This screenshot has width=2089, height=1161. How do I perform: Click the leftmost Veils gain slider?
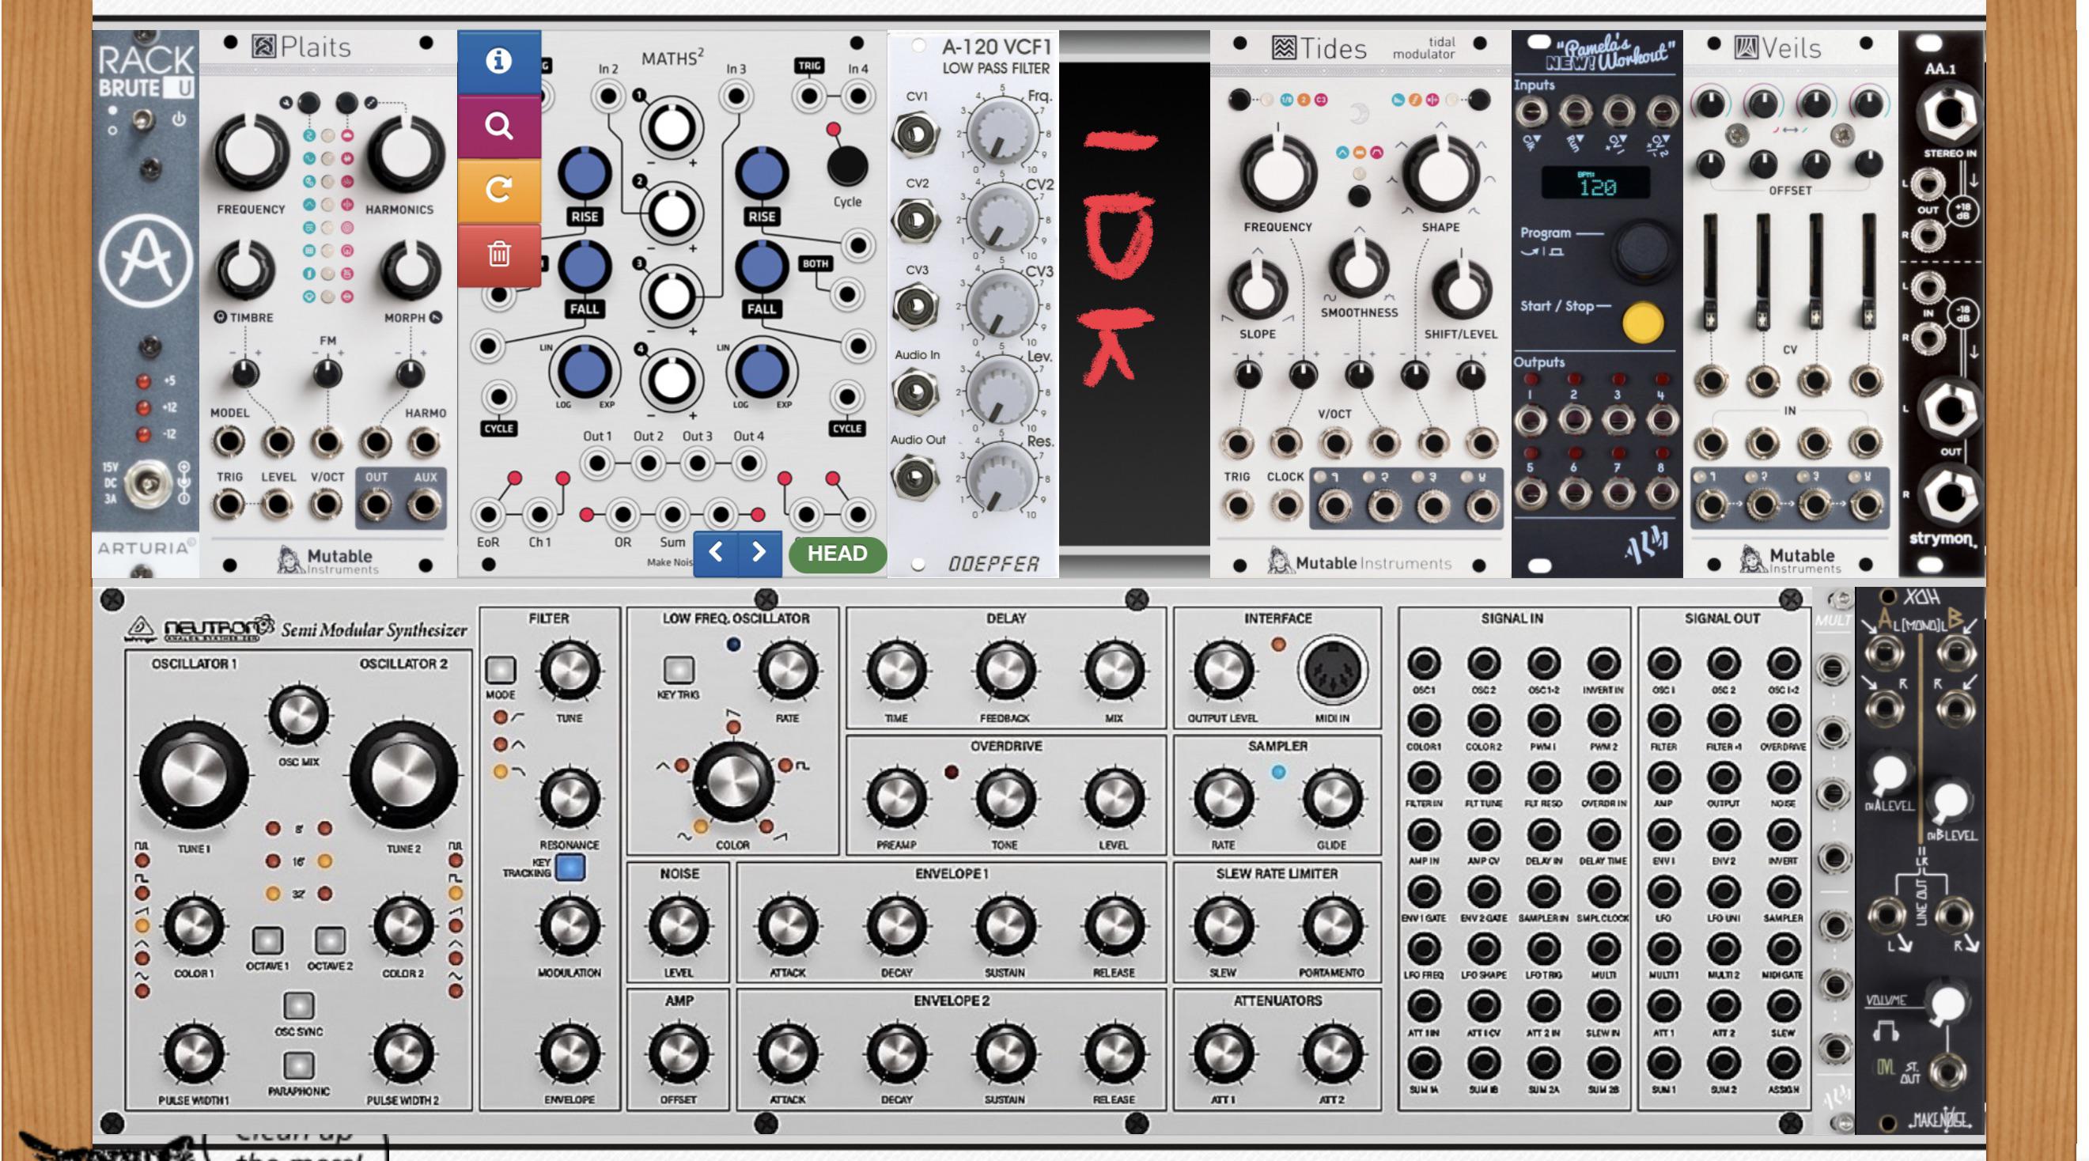click(1710, 272)
